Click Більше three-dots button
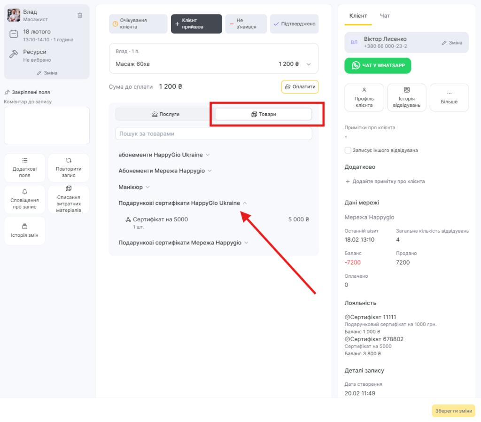This screenshot has width=481, height=422. pos(449,98)
